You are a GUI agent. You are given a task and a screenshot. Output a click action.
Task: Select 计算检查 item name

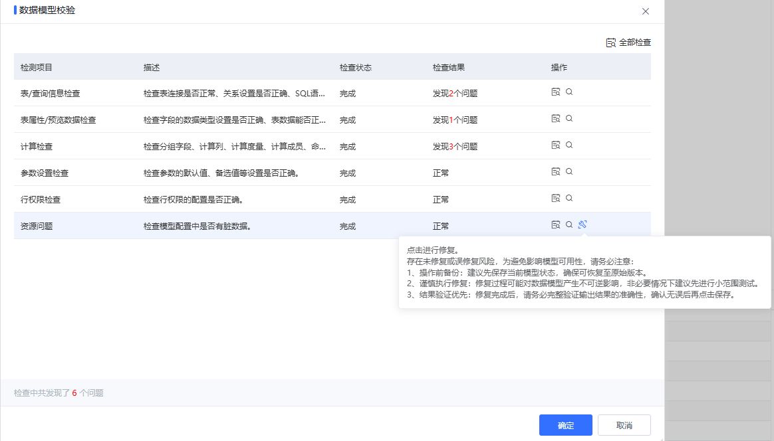[37, 147]
